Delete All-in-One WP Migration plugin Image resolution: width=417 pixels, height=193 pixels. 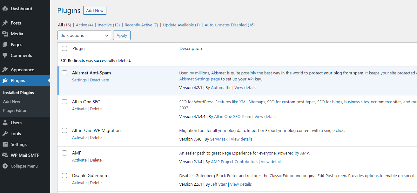(x=96, y=138)
